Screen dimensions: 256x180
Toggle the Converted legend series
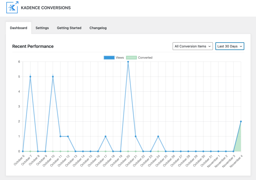(x=145, y=58)
